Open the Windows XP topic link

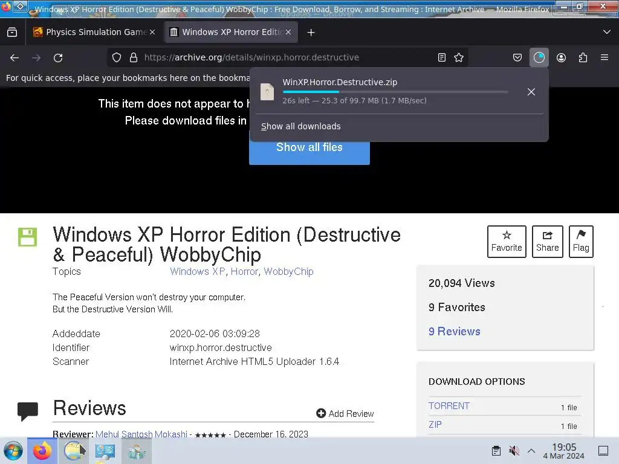198,271
